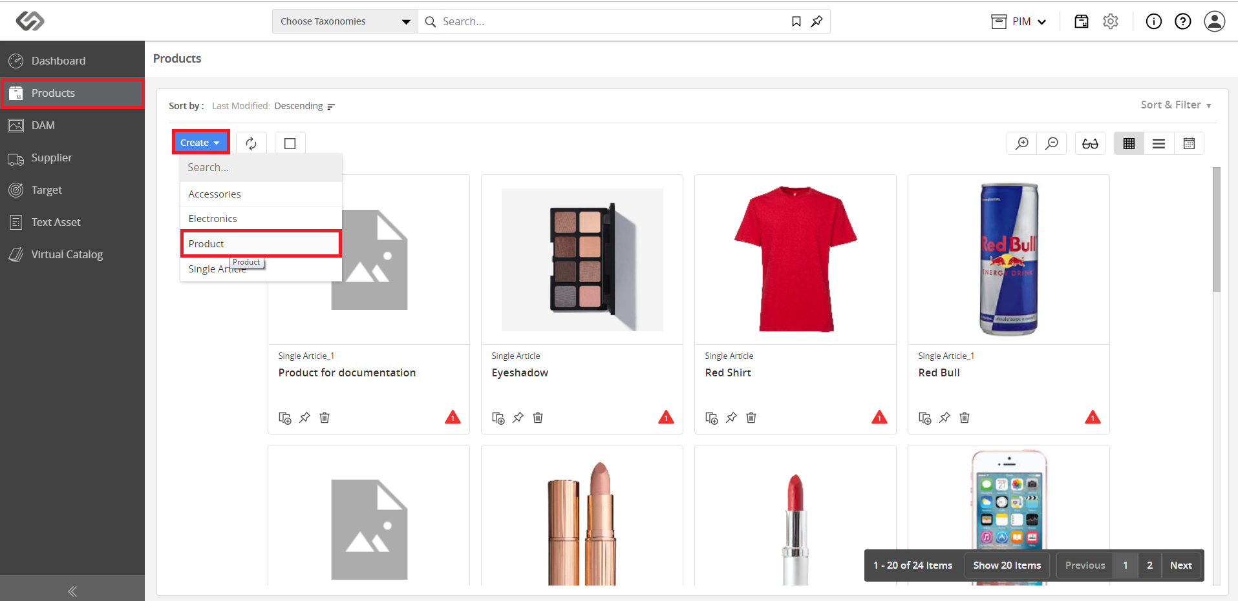Open Dashboard in the sidebar
The width and height of the screenshot is (1238, 601).
click(x=72, y=61)
